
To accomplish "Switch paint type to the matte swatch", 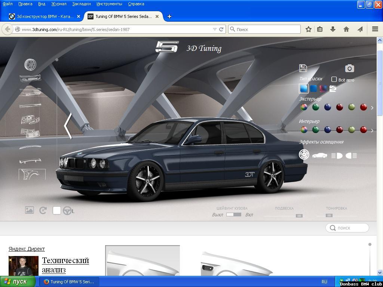I will [313, 88].
